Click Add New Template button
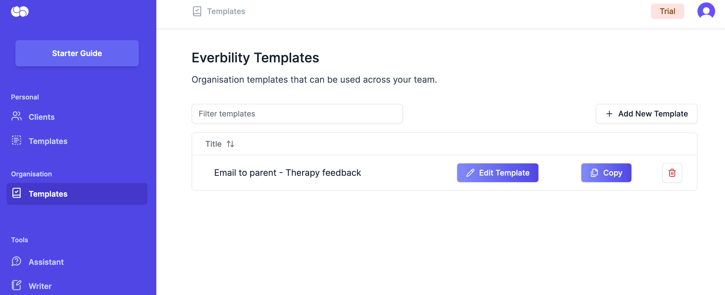The image size is (725, 295). [x=646, y=114]
